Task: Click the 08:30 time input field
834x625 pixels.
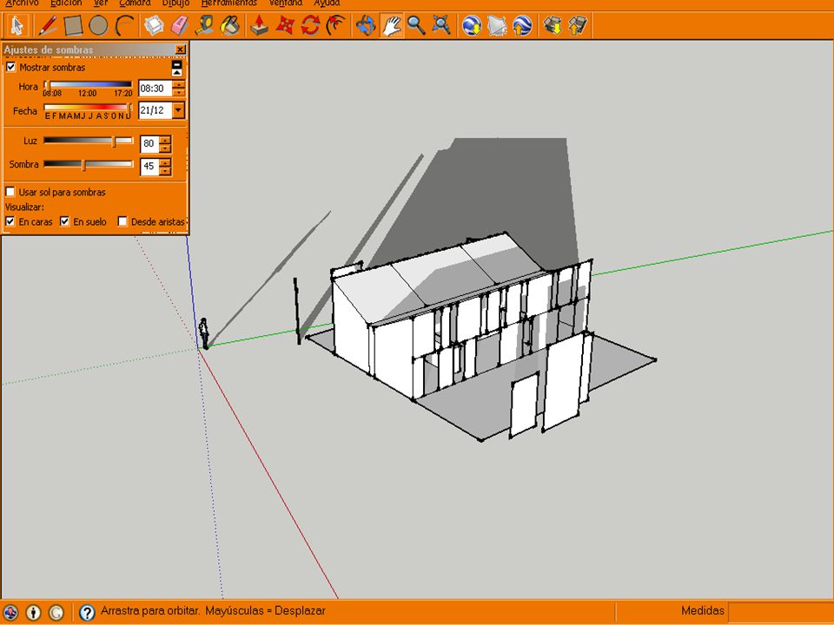Action: coord(156,89)
